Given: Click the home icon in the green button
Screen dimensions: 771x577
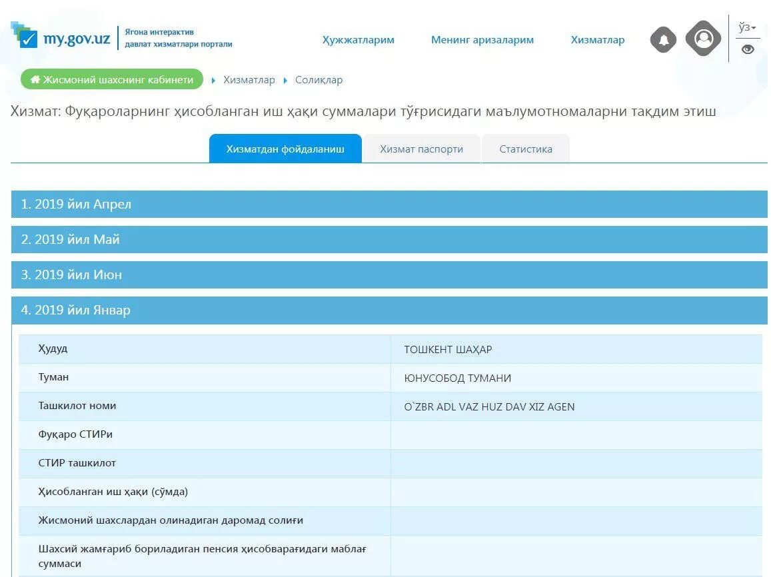Looking at the screenshot, I should coord(35,79).
